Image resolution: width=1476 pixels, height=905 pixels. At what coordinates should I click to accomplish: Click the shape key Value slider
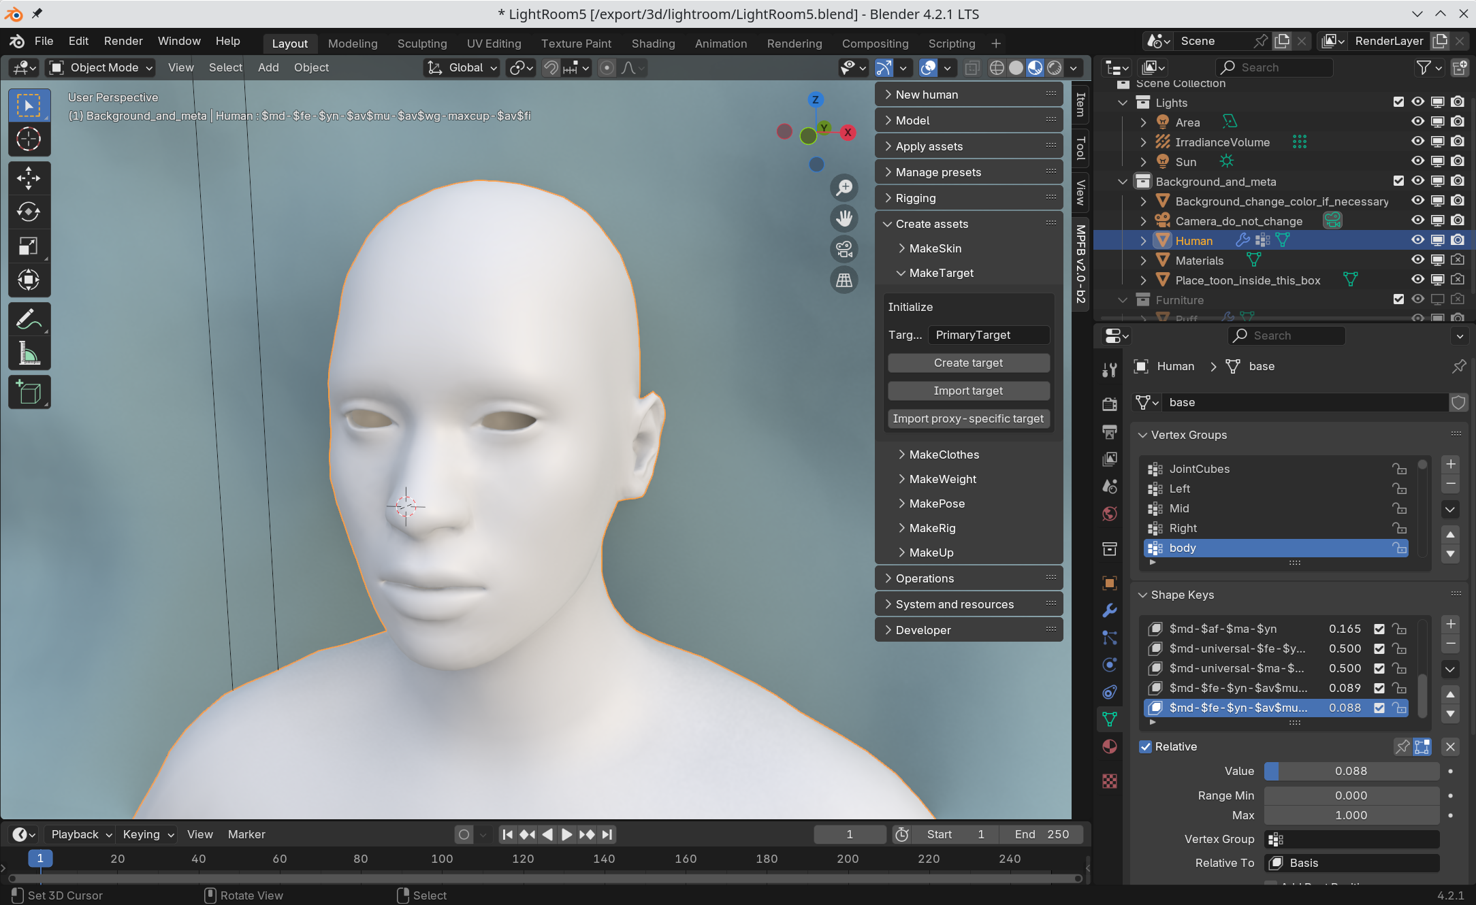coord(1351,771)
